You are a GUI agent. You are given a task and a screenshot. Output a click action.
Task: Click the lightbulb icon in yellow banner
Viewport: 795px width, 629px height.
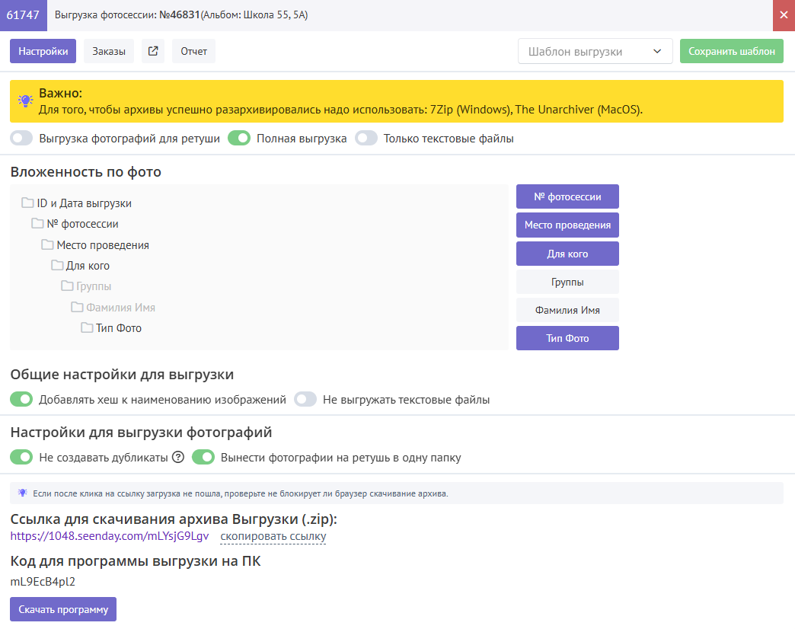(26, 101)
